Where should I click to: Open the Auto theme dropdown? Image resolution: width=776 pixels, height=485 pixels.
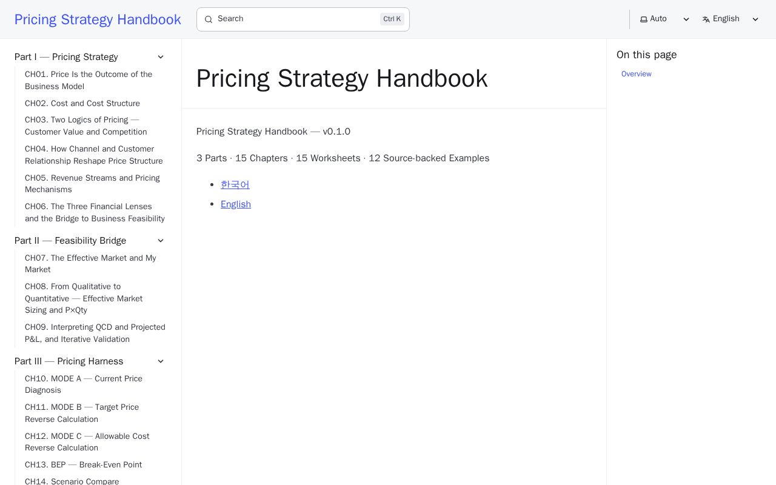click(x=665, y=19)
